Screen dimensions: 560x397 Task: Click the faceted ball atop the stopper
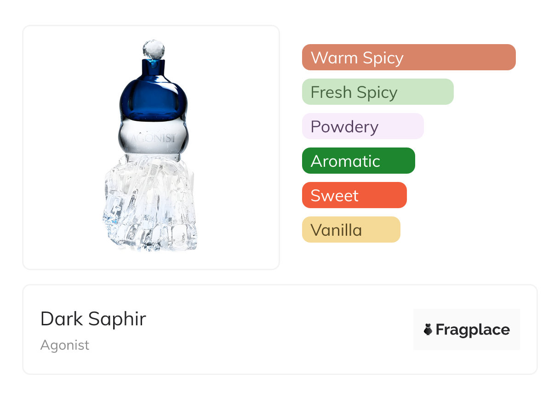coord(153,48)
